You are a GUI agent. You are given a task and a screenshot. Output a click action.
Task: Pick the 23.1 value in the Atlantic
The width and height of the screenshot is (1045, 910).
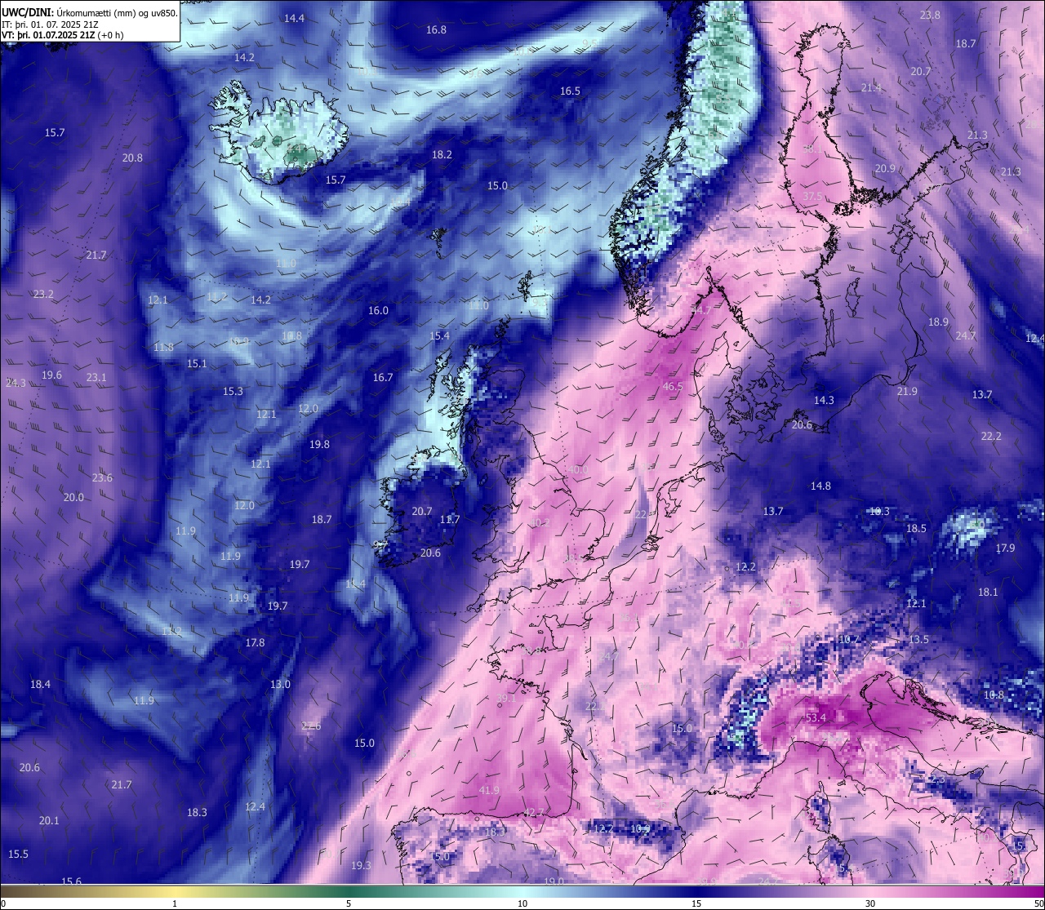click(x=96, y=377)
